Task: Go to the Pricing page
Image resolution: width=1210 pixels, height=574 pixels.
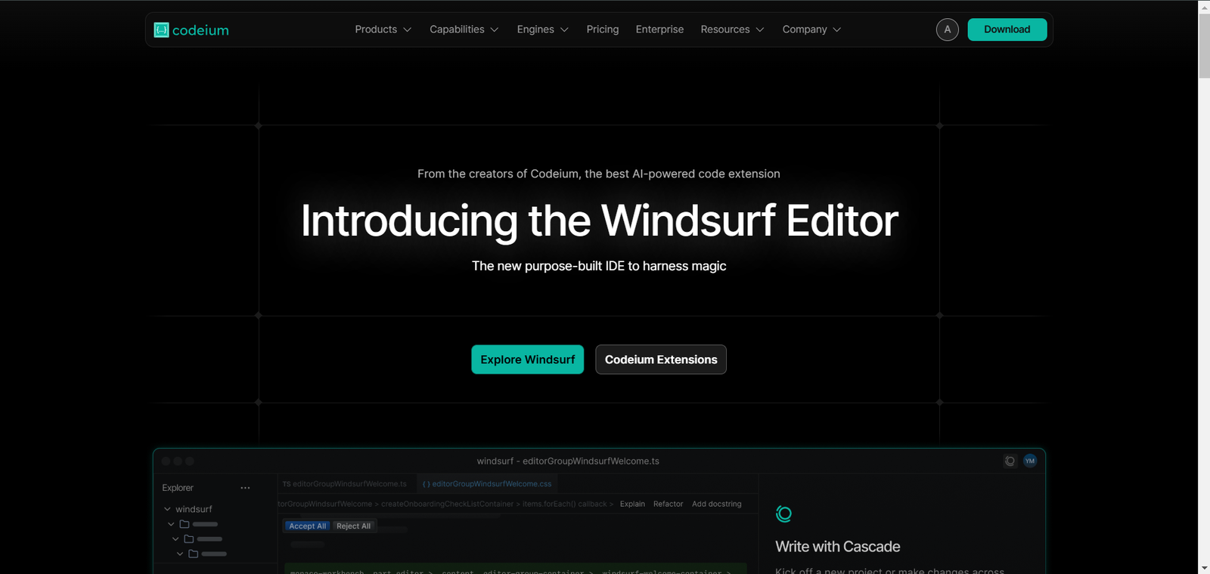Action: (x=603, y=29)
